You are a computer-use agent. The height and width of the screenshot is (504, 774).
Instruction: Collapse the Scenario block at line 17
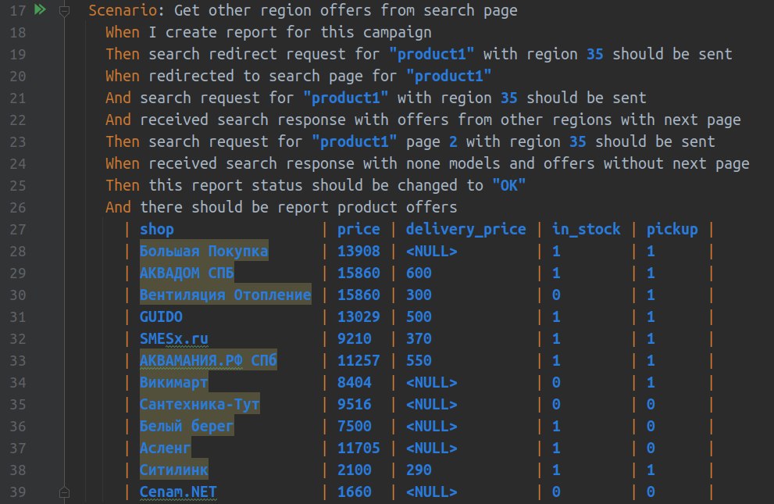pos(65,11)
